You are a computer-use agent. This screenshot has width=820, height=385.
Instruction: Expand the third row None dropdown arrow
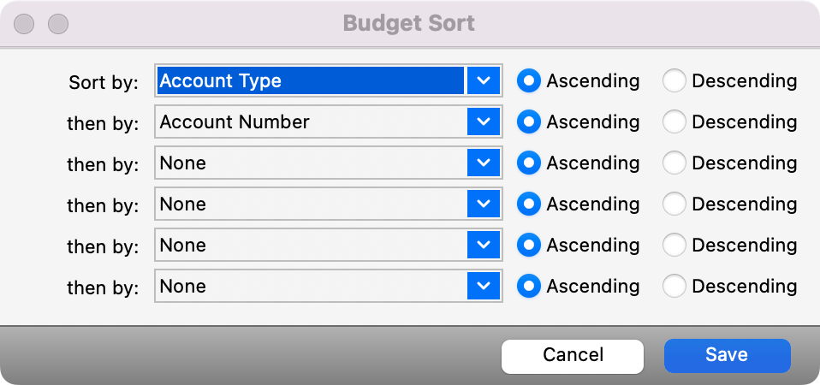click(484, 163)
